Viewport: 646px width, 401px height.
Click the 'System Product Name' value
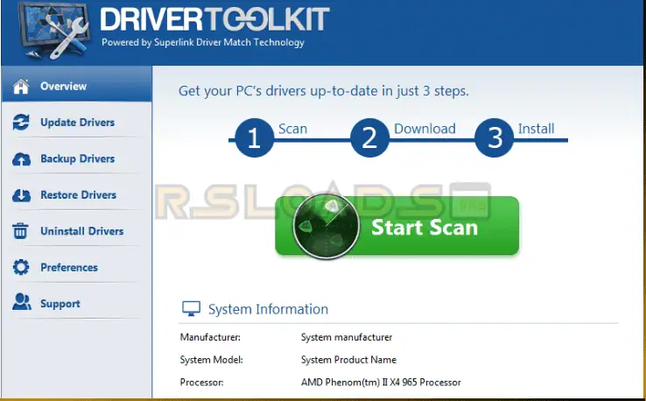[348, 360]
